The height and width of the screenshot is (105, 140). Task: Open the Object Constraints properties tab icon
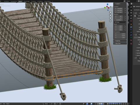pyautogui.click(x=131, y=35)
